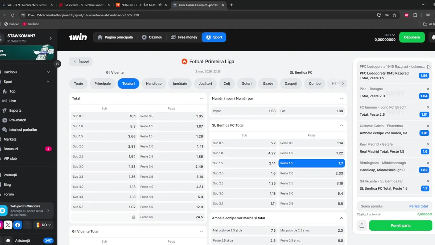The image size is (435, 245).
Task: Collapse the Total market section
Action: click(201, 98)
